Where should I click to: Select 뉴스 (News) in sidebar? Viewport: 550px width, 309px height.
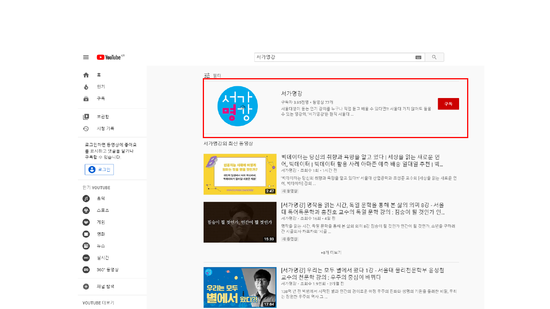click(100, 246)
